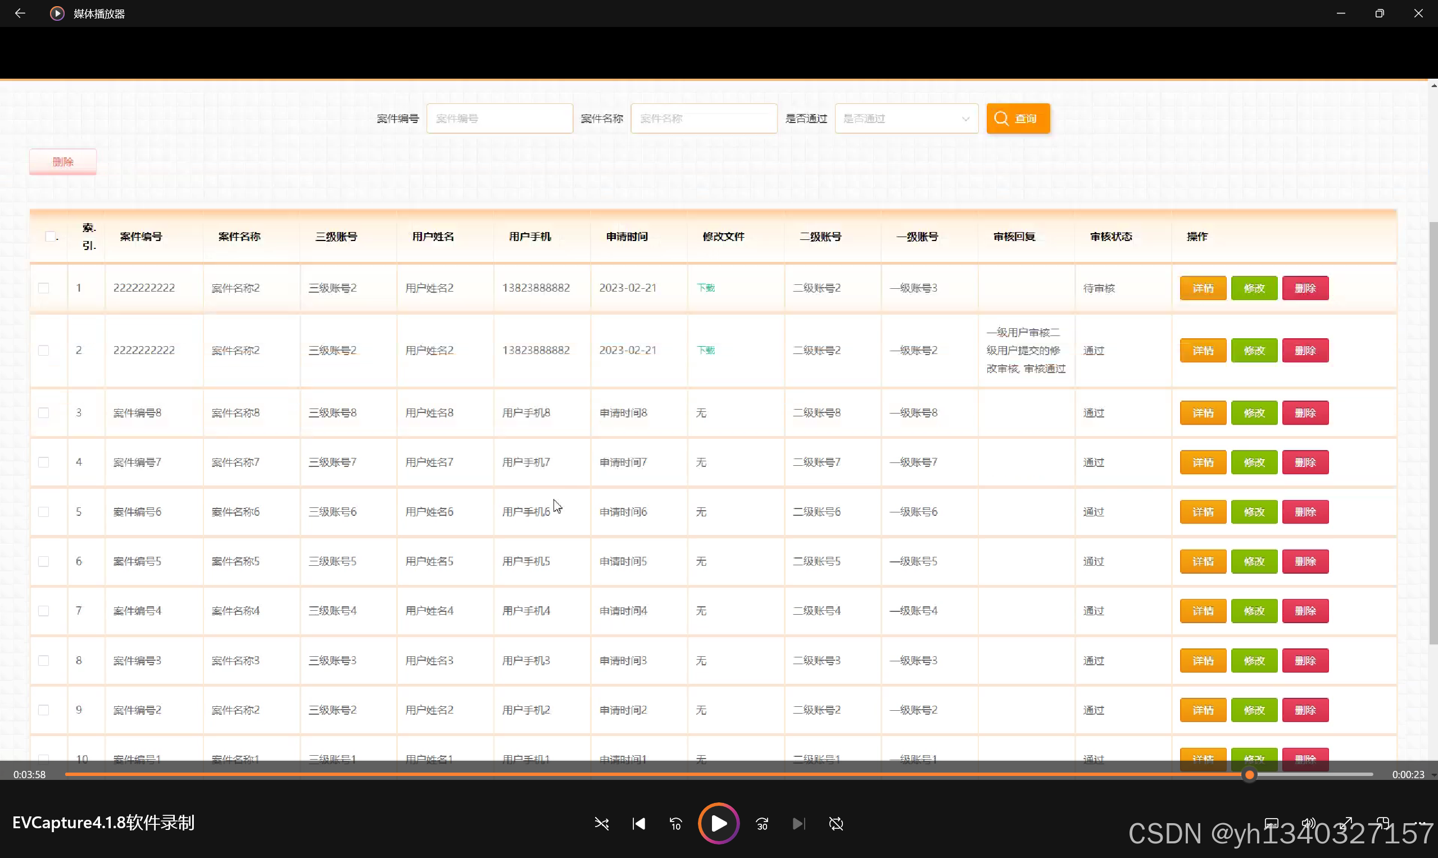The image size is (1438, 858).
Task: Click the 案件名称 input field
Action: pos(704,119)
